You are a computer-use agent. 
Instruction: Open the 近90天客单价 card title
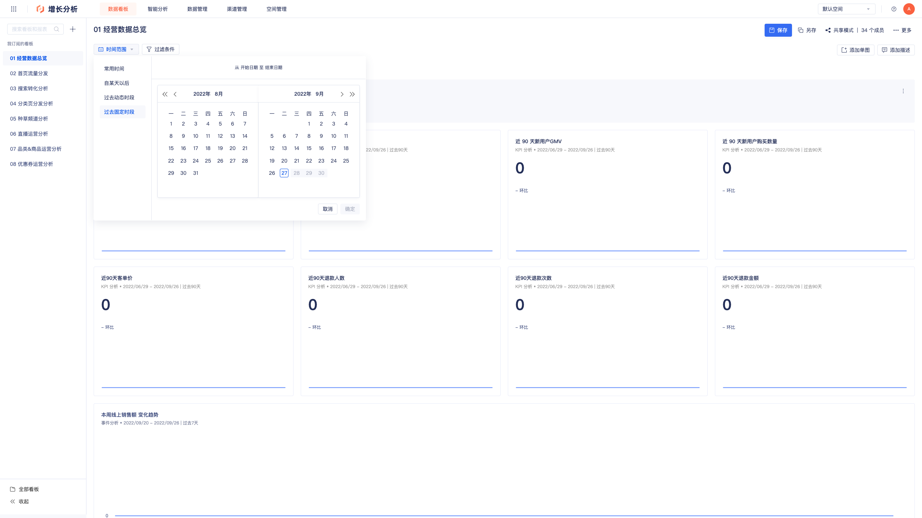pyautogui.click(x=117, y=278)
